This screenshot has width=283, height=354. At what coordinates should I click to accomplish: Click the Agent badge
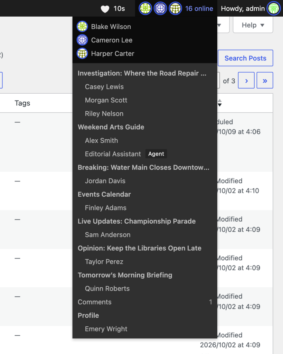156,154
